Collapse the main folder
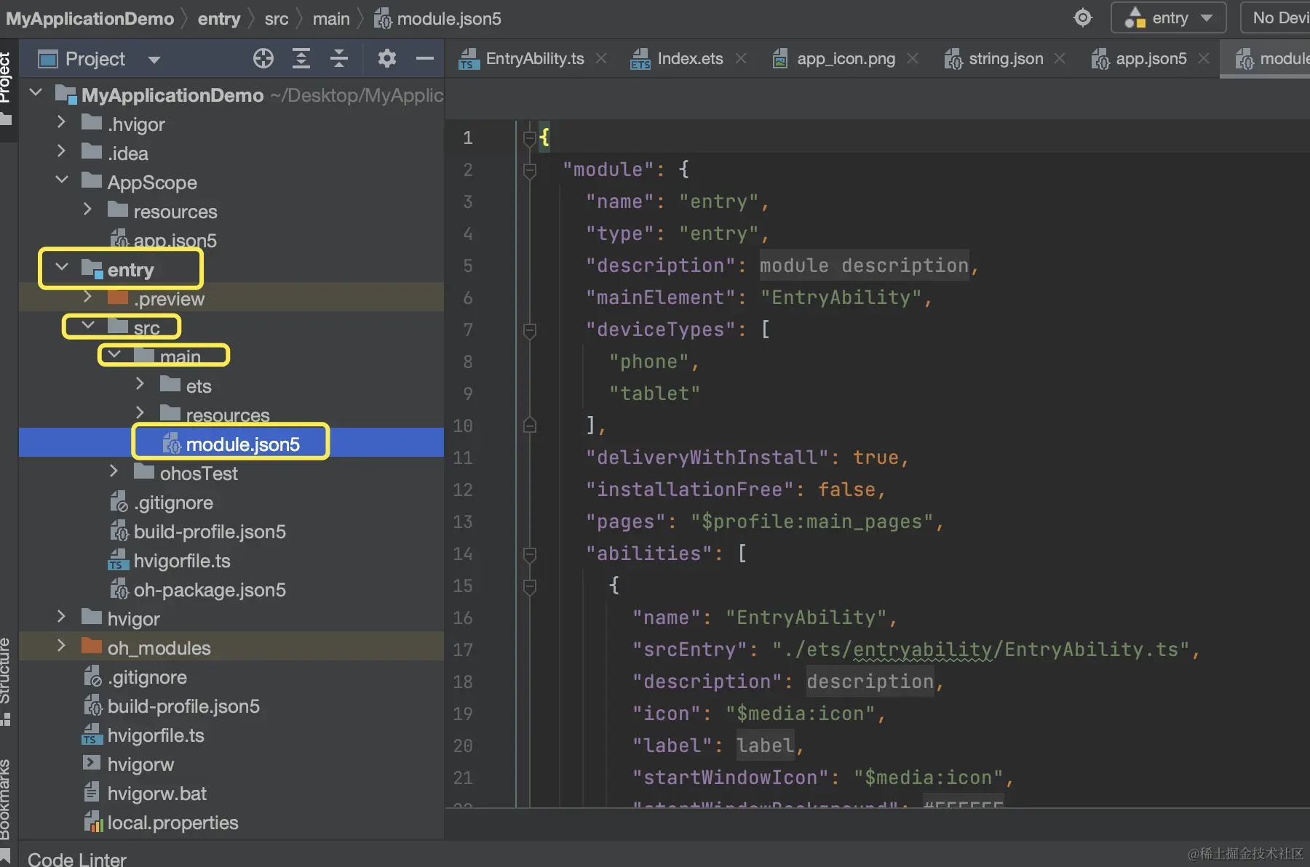This screenshot has width=1310, height=867. point(114,354)
